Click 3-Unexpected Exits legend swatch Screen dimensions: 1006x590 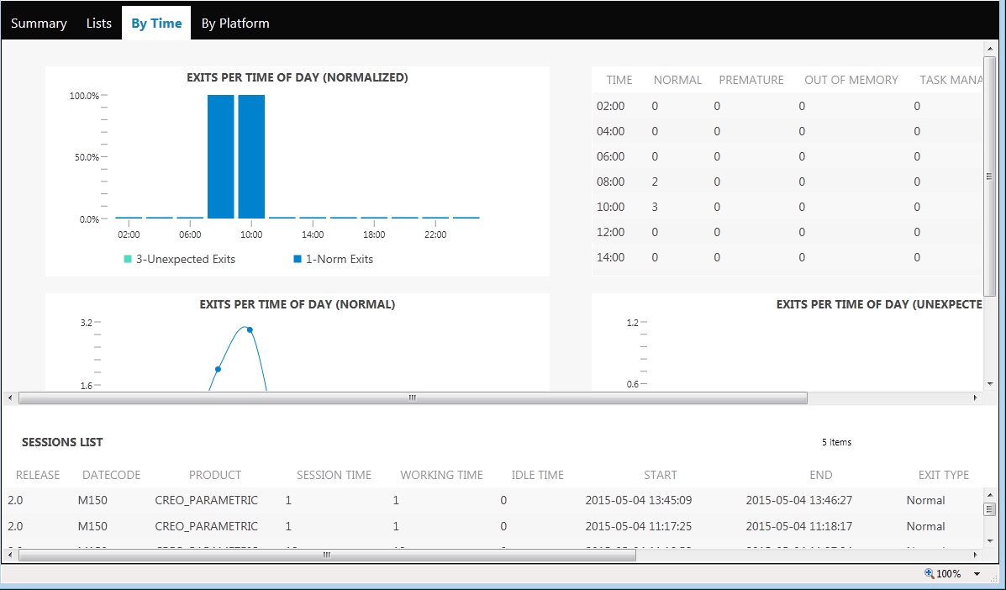[128, 259]
